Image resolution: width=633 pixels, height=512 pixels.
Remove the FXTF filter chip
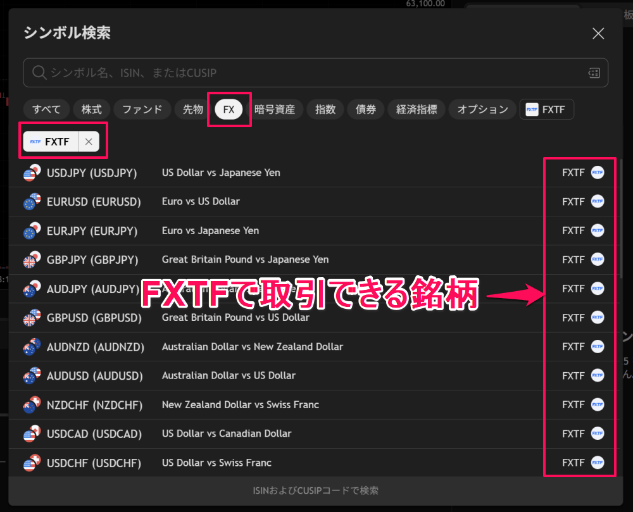89,142
